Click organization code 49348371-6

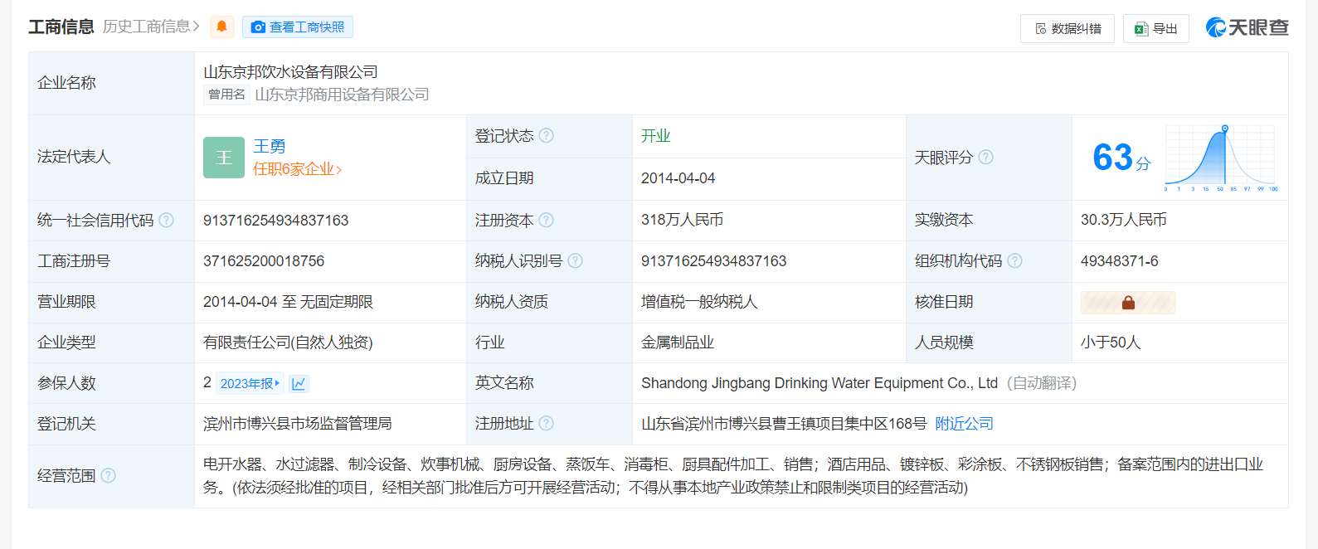click(x=1119, y=261)
